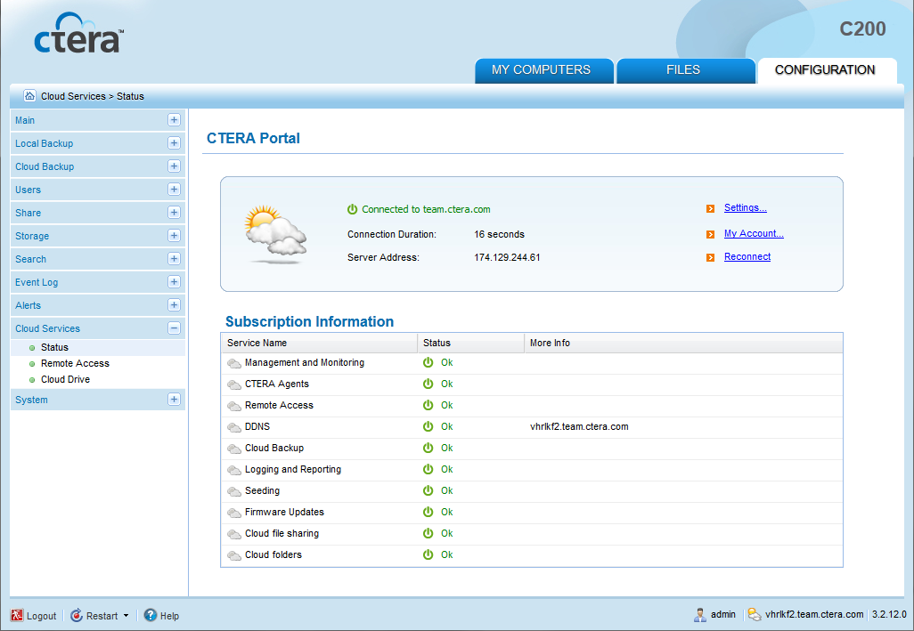The image size is (914, 631).
Task: Click the server address 174.129.244.61
Action: (x=507, y=257)
